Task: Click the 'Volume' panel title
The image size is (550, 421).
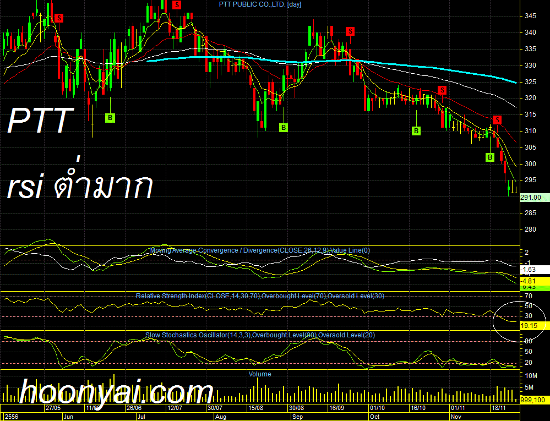Action: pos(260,374)
